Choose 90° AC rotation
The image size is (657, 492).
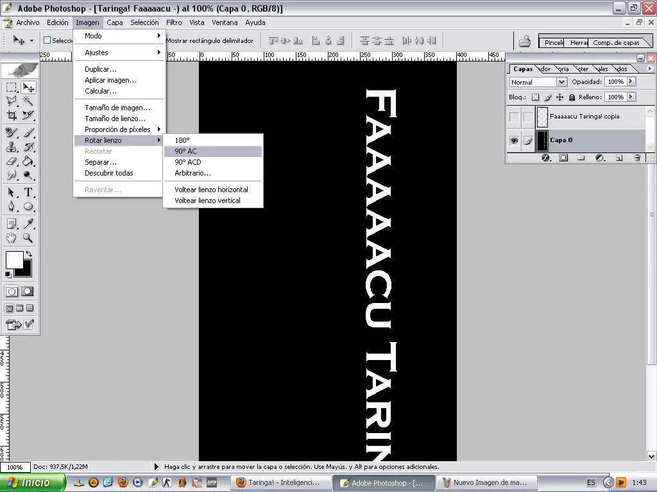(213, 151)
